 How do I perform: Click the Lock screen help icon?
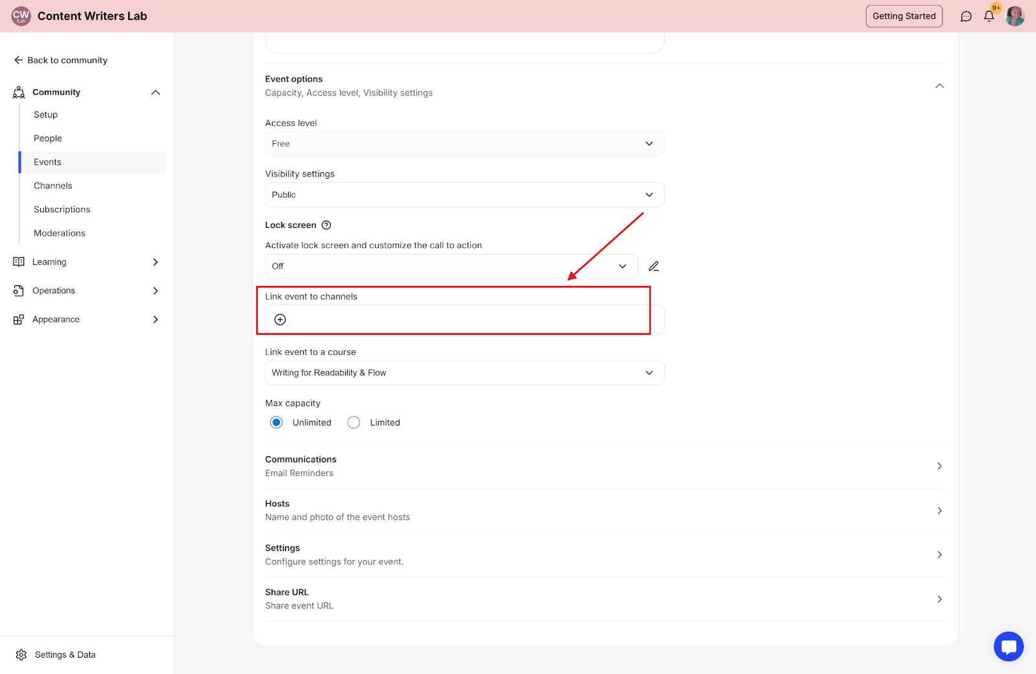326,225
